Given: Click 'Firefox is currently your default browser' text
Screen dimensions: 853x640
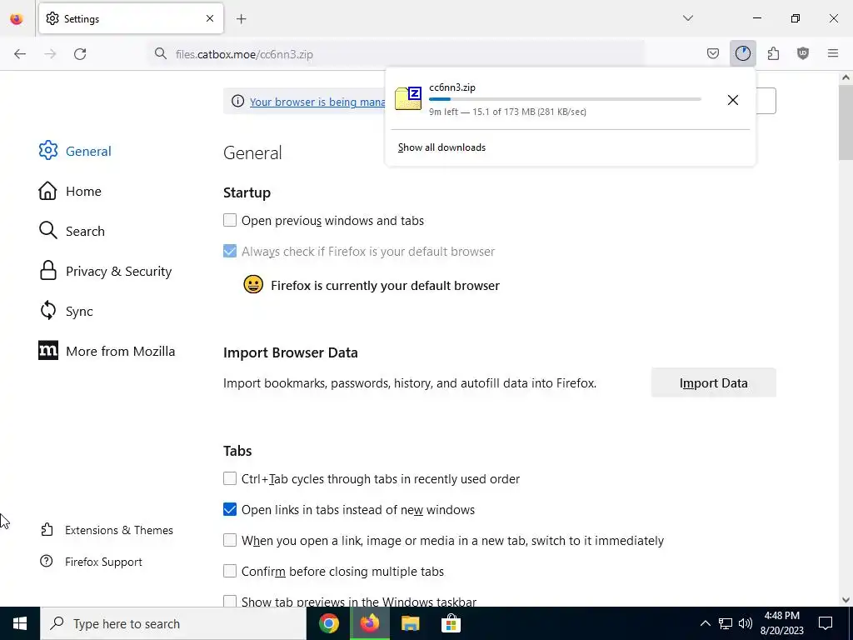Looking at the screenshot, I should 385,286.
